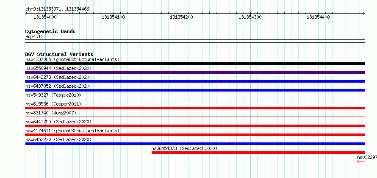Open variant label nsv6454373 (Sedlazeck2020)
Screen dimensions: 377x178
click(x=184, y=148)
